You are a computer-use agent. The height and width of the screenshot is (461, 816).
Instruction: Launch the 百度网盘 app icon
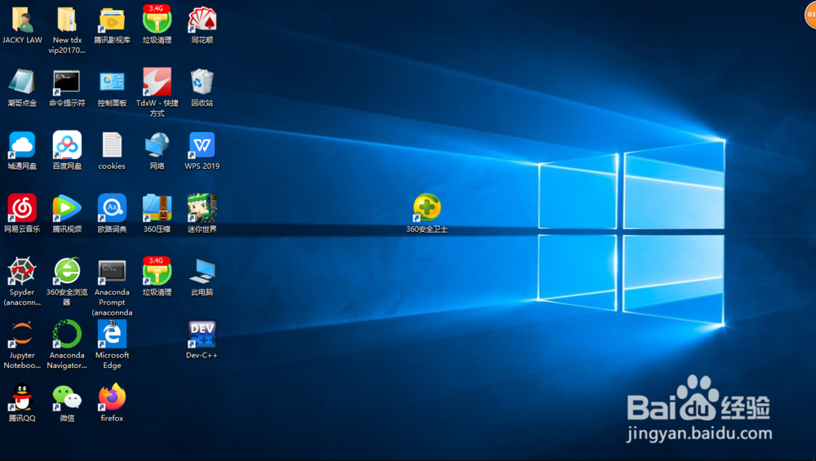[67, 145]
